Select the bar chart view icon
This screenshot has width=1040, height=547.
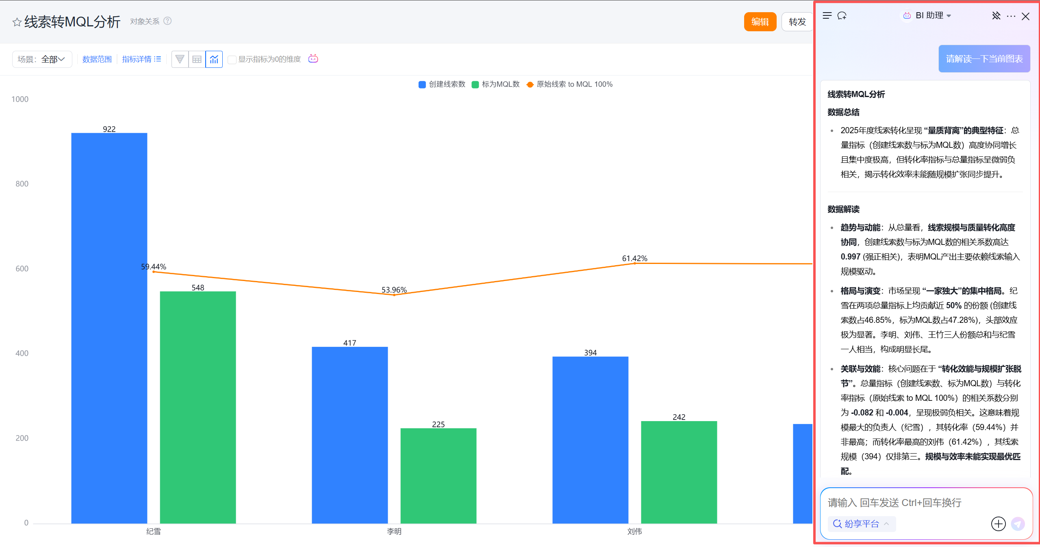pos(214,59)
